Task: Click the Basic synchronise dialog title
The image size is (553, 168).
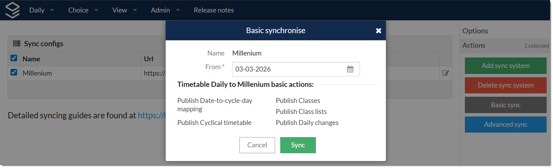Action: pyautogui.click(x=276, y=31)
